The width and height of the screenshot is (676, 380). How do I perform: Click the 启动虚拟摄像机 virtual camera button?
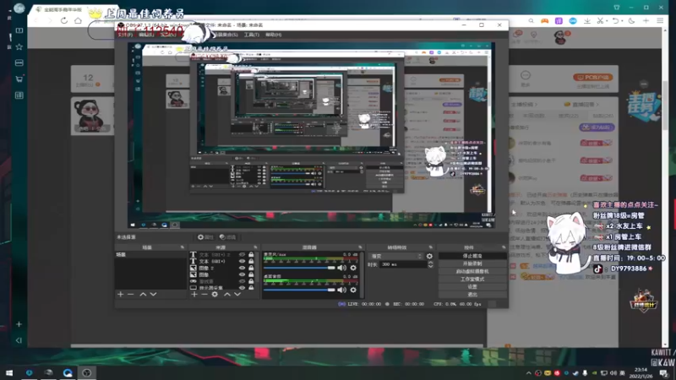[x=472, y=271]
